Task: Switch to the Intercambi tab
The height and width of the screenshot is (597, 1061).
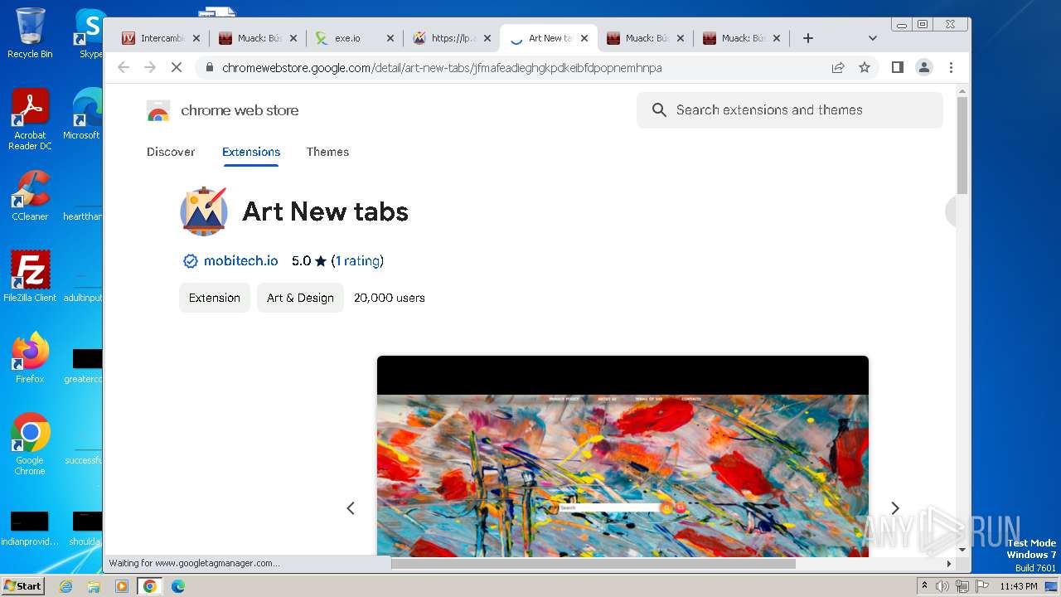Action: pyautogui.click(x=162, y=38)
